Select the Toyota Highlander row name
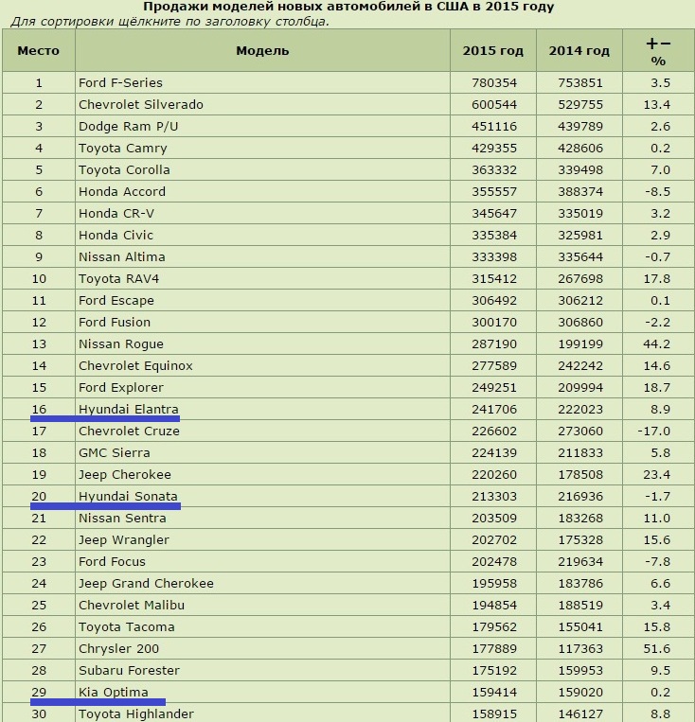695x722 pixels. coord(136,714)
